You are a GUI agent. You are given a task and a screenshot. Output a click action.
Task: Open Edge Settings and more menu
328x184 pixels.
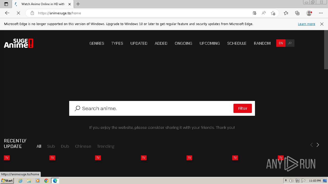(x=321, y=13)
